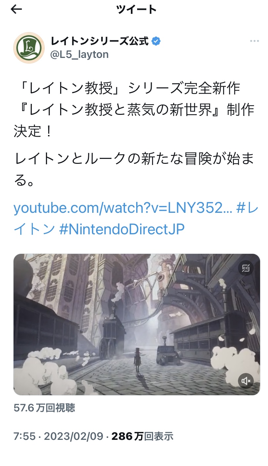Select the 制作決定 announcement paragraph

coord(134,110)
